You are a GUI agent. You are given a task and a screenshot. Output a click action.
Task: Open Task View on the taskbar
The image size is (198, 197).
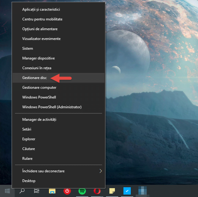tap(37, 191)
